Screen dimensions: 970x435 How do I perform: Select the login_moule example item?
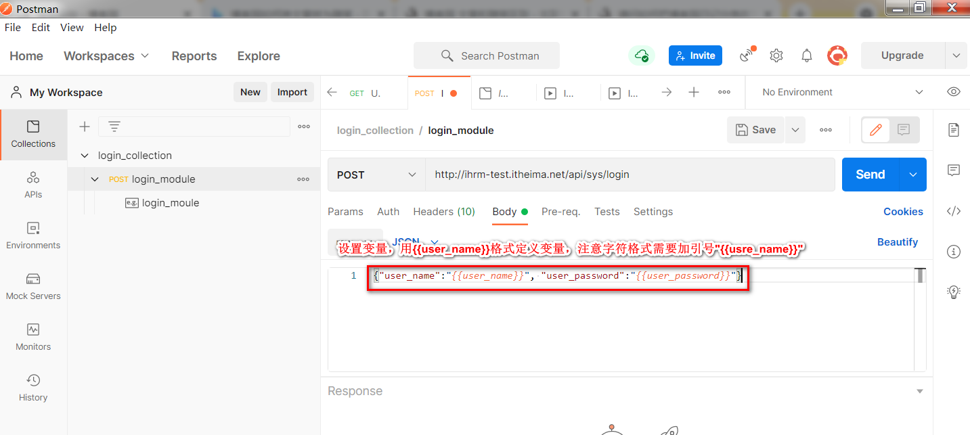click(x=171, y=203)
